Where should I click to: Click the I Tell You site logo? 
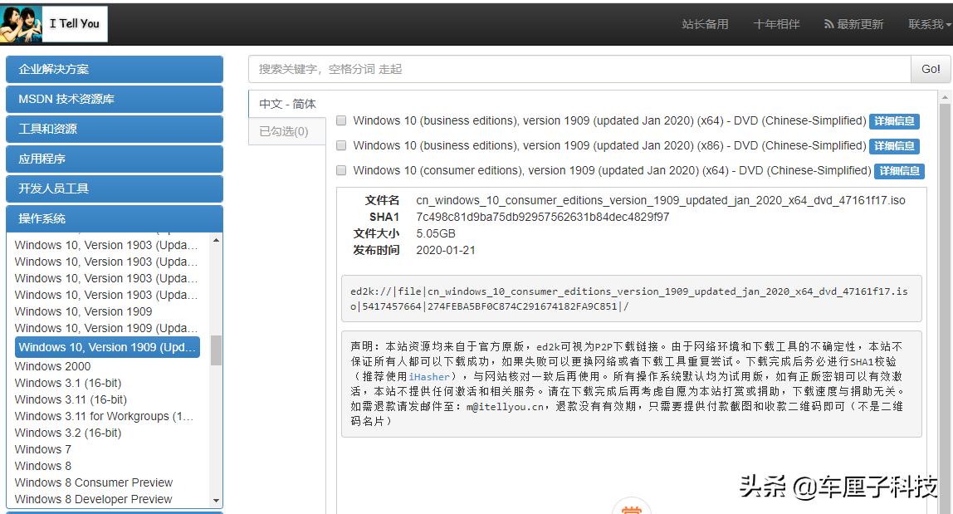coord(55,23)
